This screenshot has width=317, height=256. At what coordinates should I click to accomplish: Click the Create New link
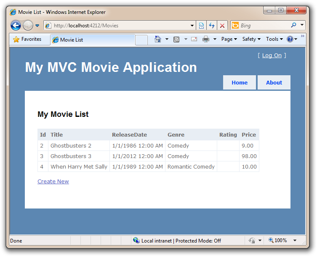tap(53, 181)
